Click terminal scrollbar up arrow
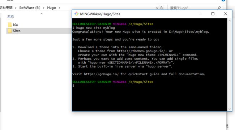The width and height of the screenshot is (235, 130). tap(230, 21)
